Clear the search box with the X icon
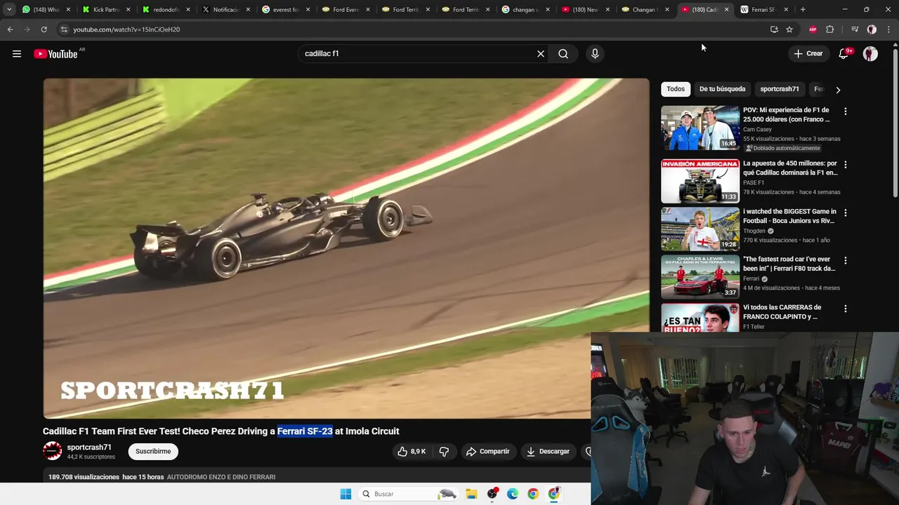 [x=541, y=54]
